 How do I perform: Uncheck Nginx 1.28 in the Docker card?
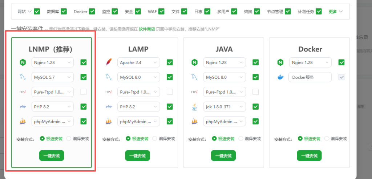click(341, 62)
